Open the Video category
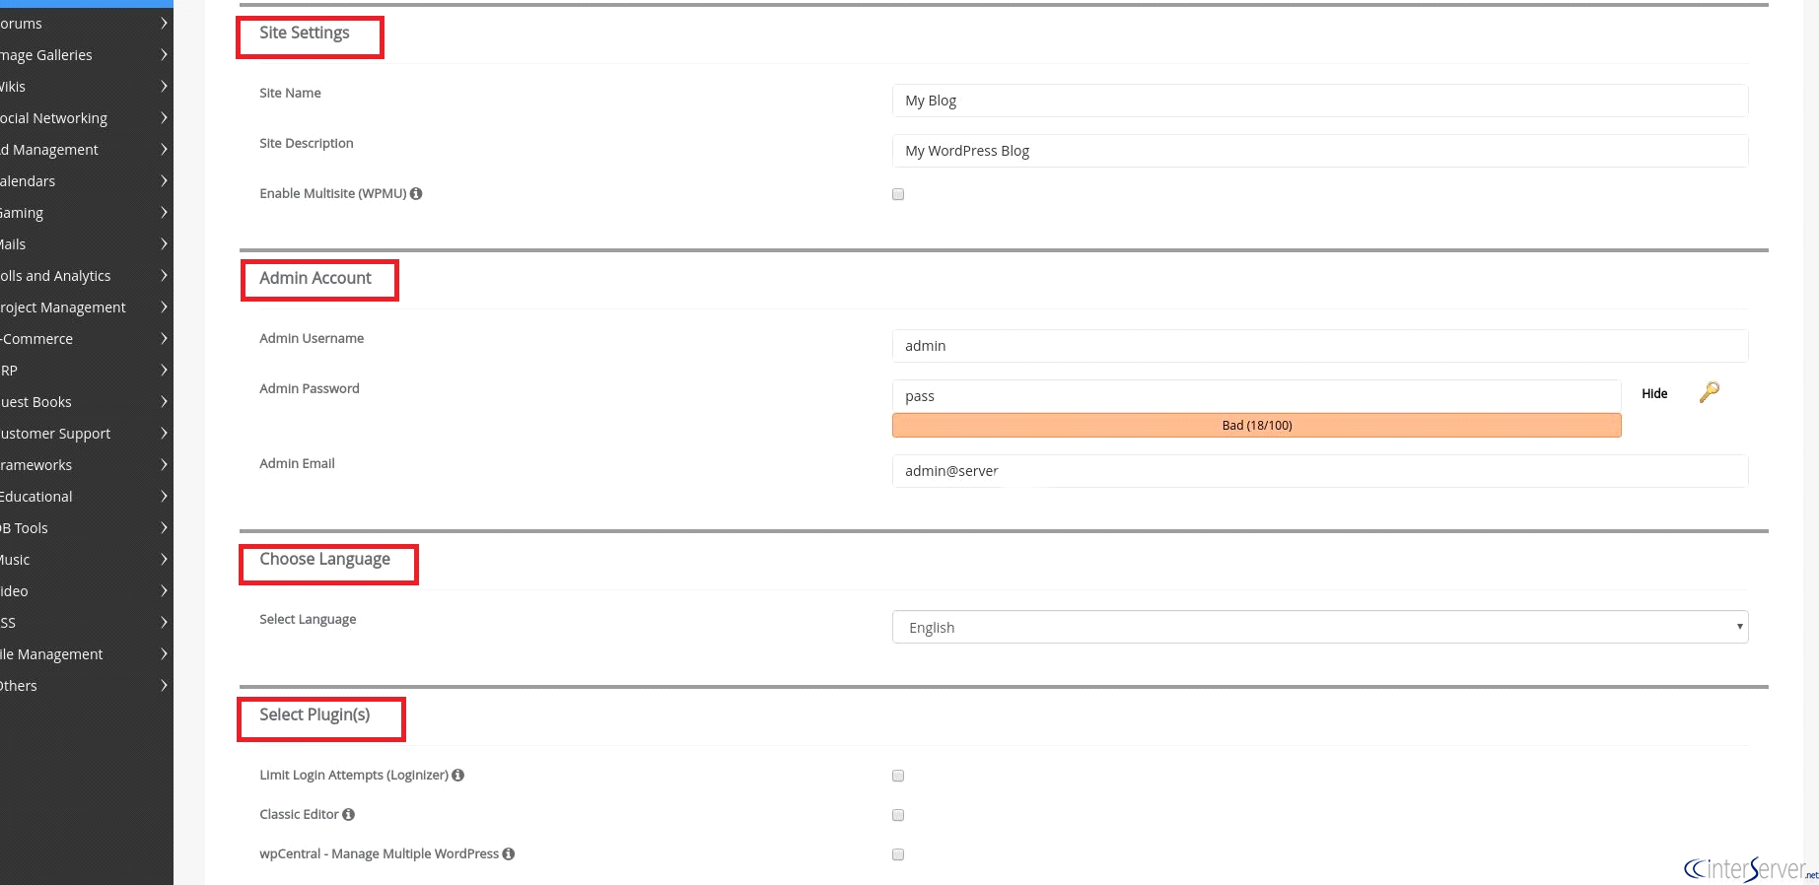The width and height of the screenshot is (1819, 885). [87, 591]
